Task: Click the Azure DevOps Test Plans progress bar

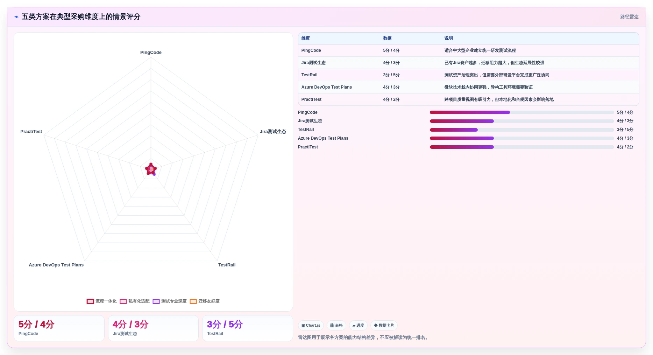Action: pos(522,138)
